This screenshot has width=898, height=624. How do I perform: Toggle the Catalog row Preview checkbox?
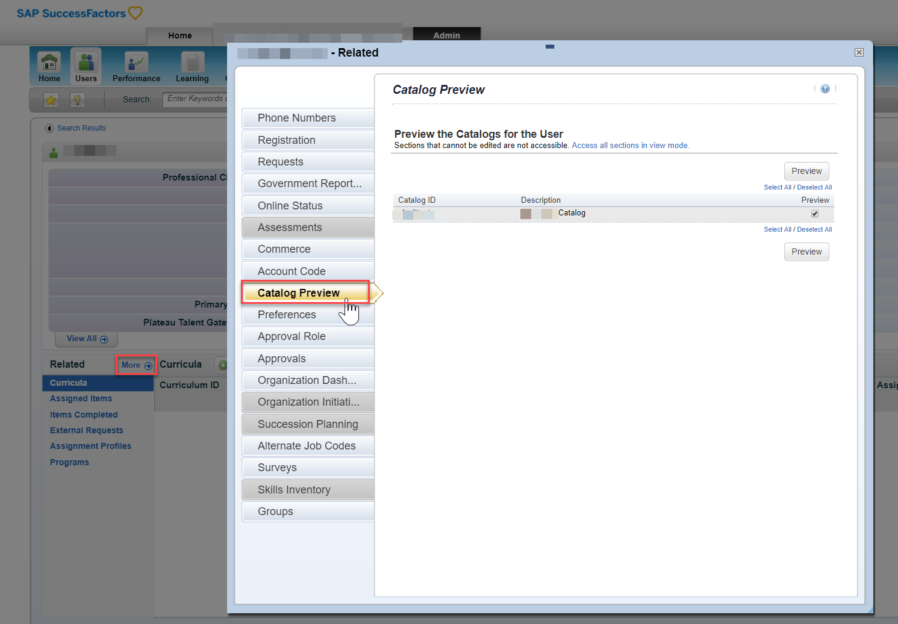pyautogui.click(x=815, y=214)
